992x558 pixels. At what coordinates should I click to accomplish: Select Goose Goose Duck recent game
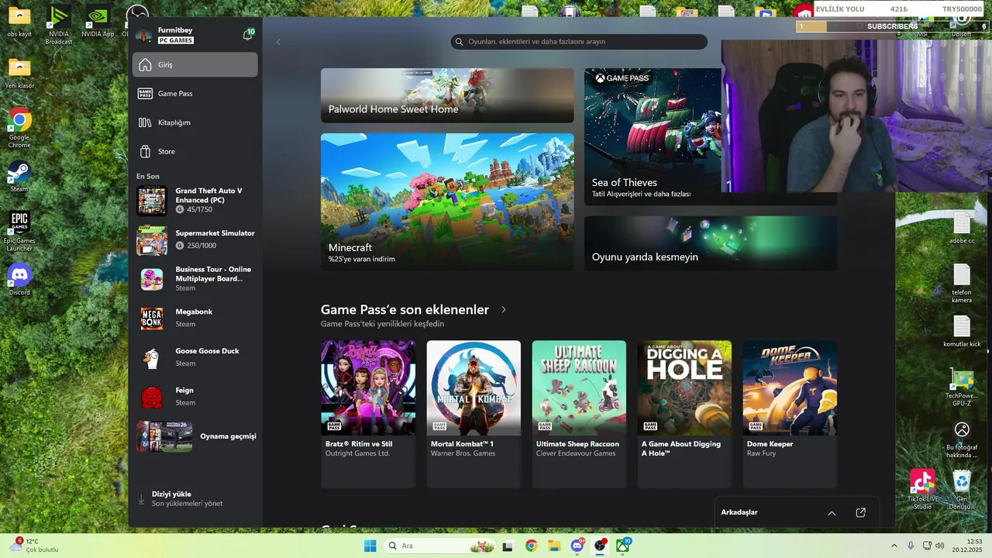point(196,357)
